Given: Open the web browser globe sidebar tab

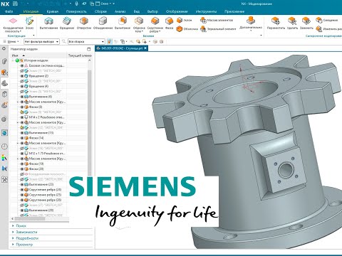Looking at the screenshot, I should click(x=4, y=133).
